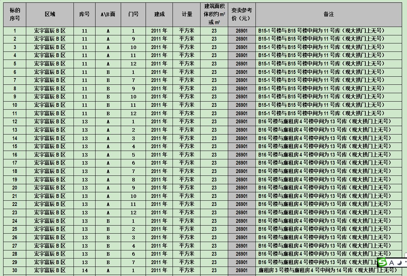Select the 建成 column header
Image resolution: width=407 pixels, height=276 pixels.
(159, 14)
